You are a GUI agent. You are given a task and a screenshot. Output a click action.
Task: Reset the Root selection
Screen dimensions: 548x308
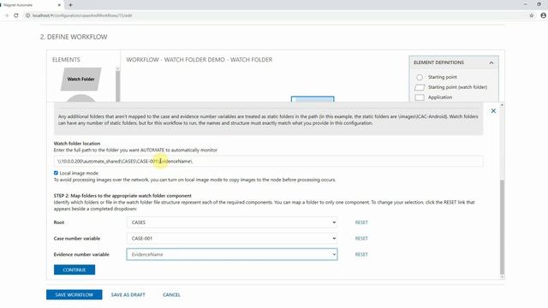[361, 222]
